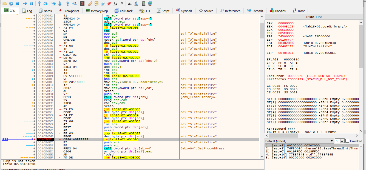Toggle breakpoint at address 004050B9
The height and width of the screenshot is (170, 366).
click(x=35, y=76)
